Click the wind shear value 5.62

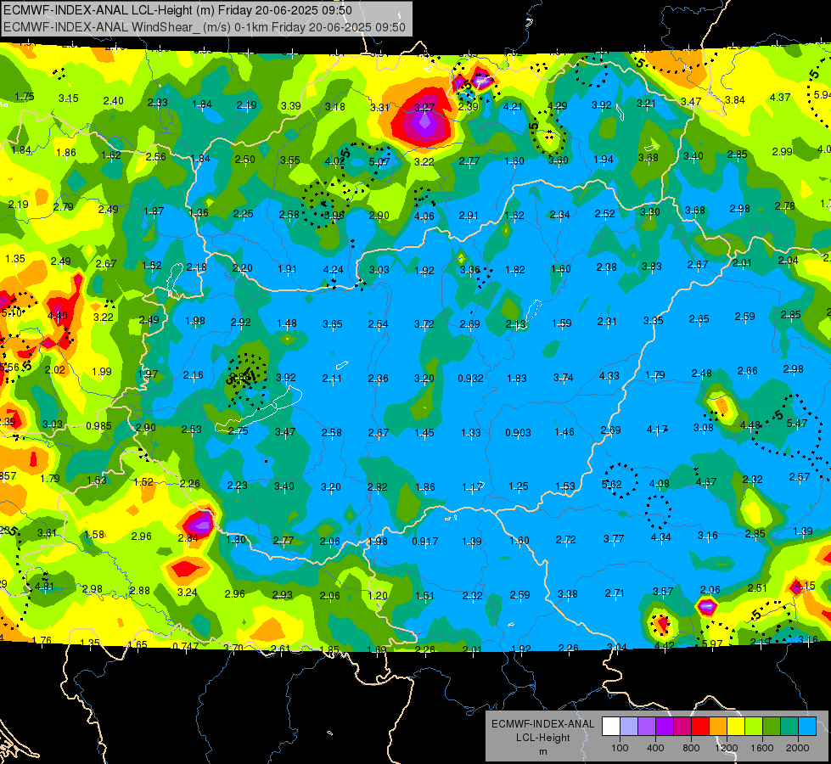click(612, 484)
